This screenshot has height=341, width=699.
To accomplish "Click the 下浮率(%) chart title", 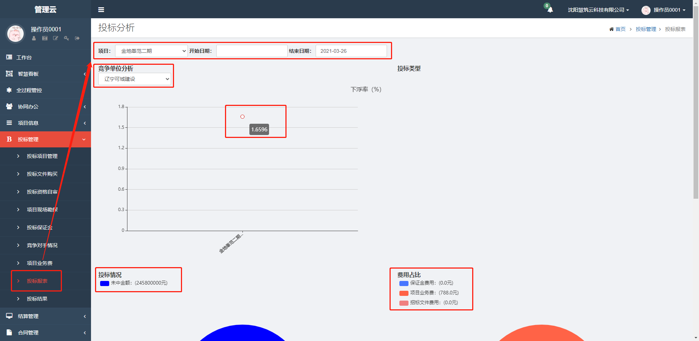I will coord(366,90).
